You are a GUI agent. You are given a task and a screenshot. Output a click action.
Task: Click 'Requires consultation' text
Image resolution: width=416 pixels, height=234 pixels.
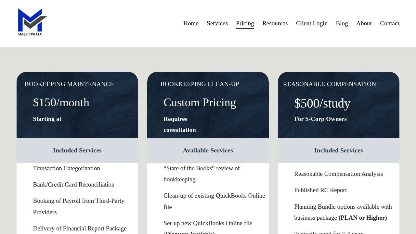[x=180, y=124]
